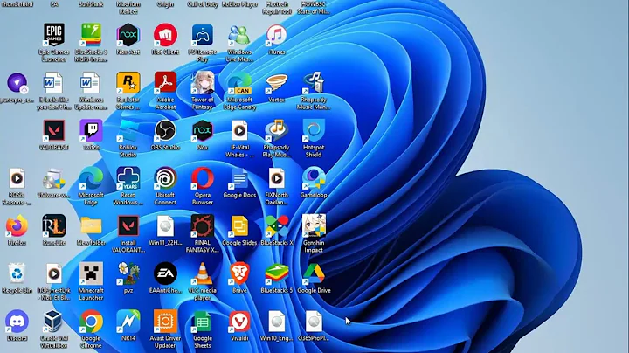Click the Adobe Acrobat shortcut

[165, 83]
